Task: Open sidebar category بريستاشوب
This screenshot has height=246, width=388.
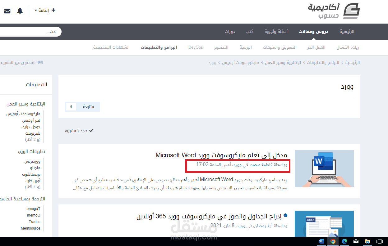Action: [31, 174]
